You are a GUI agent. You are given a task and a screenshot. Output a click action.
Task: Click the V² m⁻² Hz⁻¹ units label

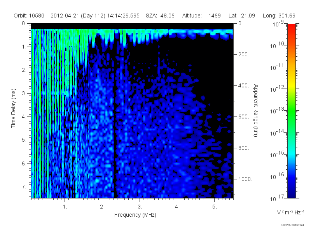click(290, 212)
